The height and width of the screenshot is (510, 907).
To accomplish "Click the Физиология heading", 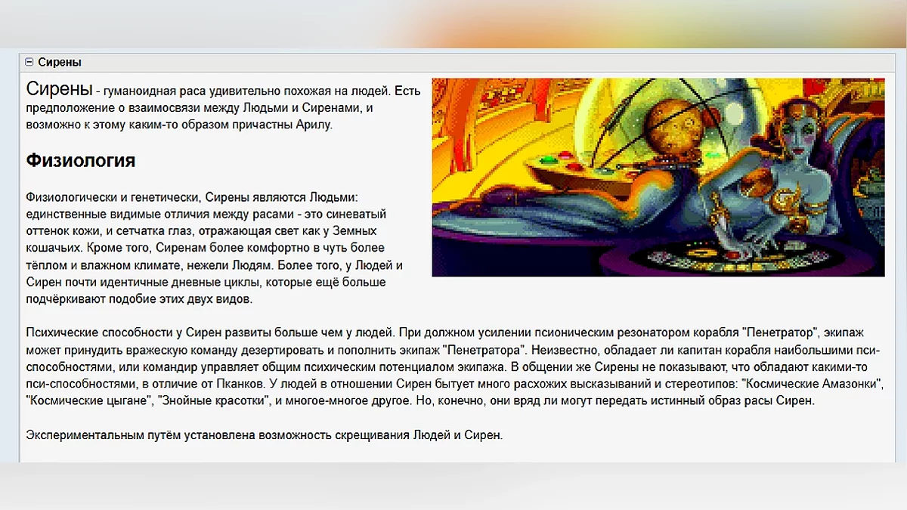I will point(81,160).
